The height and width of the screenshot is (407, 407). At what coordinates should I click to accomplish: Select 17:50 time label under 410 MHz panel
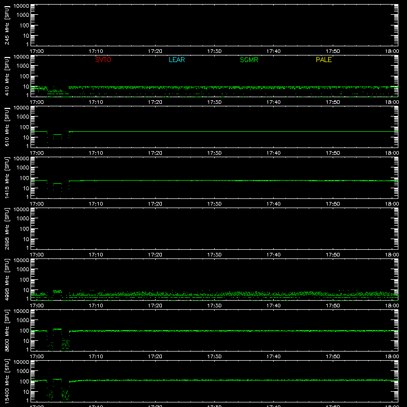[333, 102]
